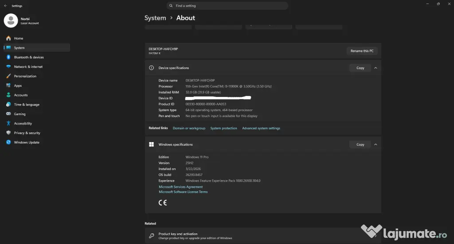The height and width of the screenshot is (244, 454).
Task: Restore down the Settings window
Action: point(438,4)
